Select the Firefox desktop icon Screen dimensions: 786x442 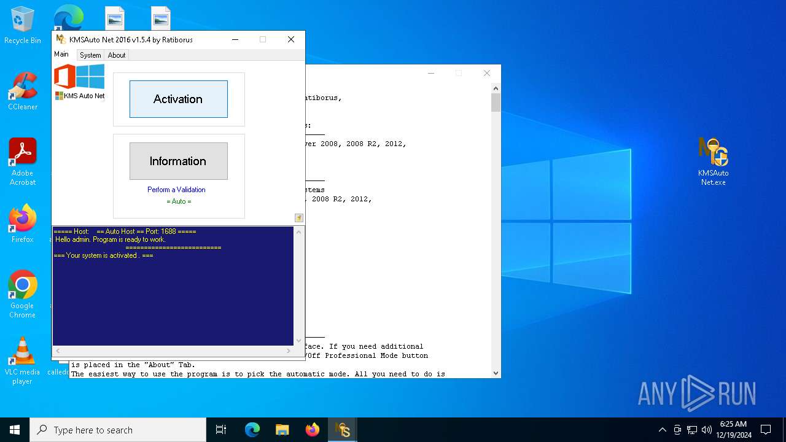[23, 223]
